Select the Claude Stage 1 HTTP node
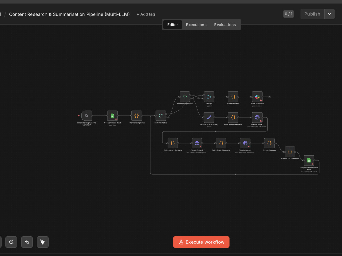This screenshot has width=342, height=256. pos(257,117)
